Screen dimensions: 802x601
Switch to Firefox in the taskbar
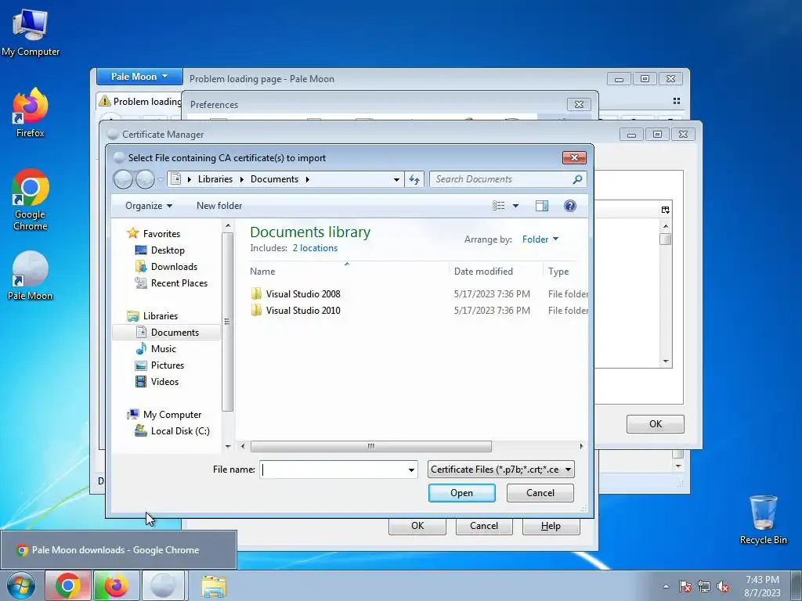tap(116, 585)
